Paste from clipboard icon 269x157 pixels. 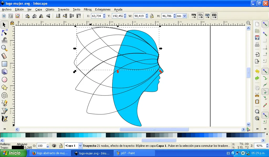pyautogui.click(x=257, y=102)
